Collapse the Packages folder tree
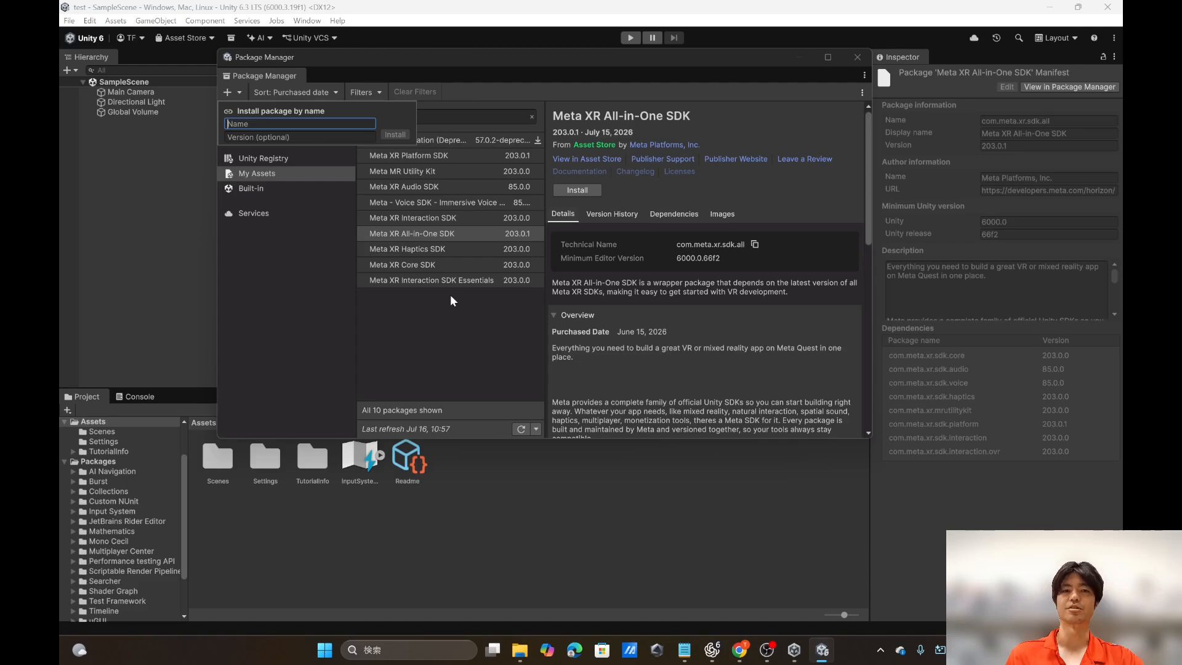This screenshot has width=1182, height=665. (x=65, y=462)
